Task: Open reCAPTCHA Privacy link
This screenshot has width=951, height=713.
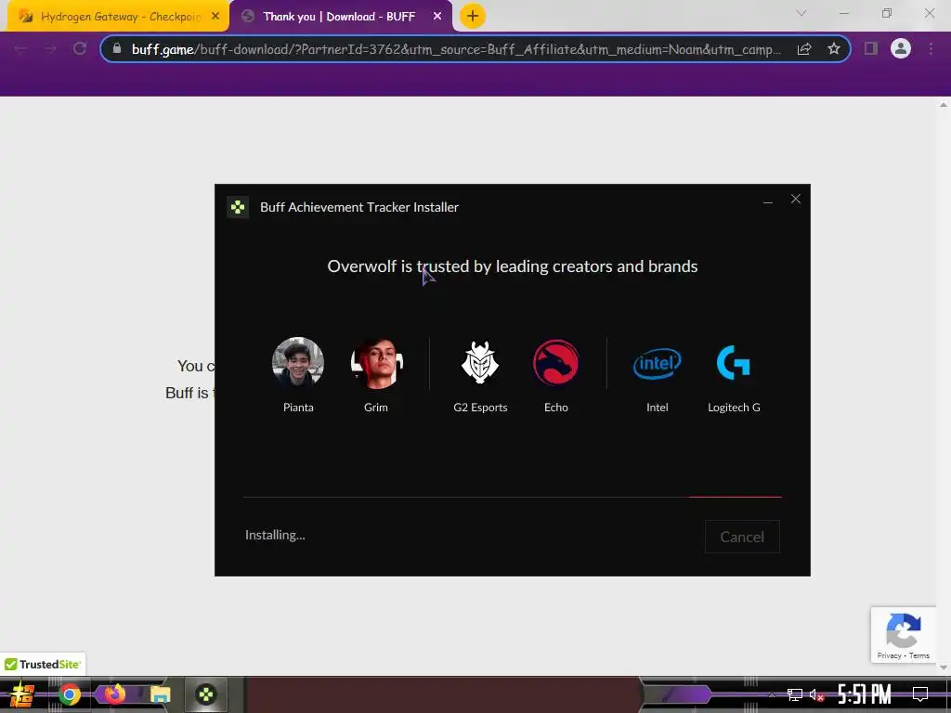Action: [x=889, y=656]
